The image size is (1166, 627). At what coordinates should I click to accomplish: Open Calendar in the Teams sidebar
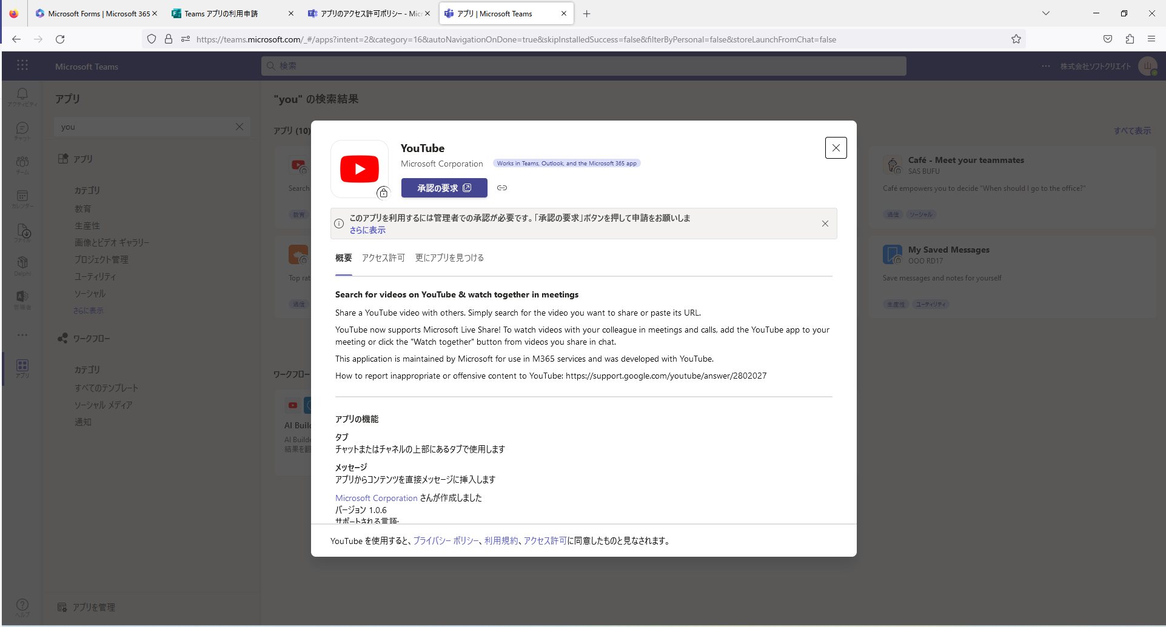[22, 199]
